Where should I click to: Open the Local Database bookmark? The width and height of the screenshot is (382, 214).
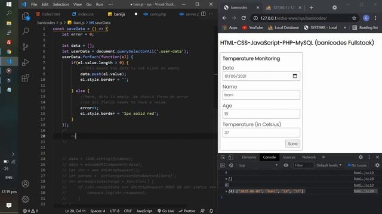284,28
